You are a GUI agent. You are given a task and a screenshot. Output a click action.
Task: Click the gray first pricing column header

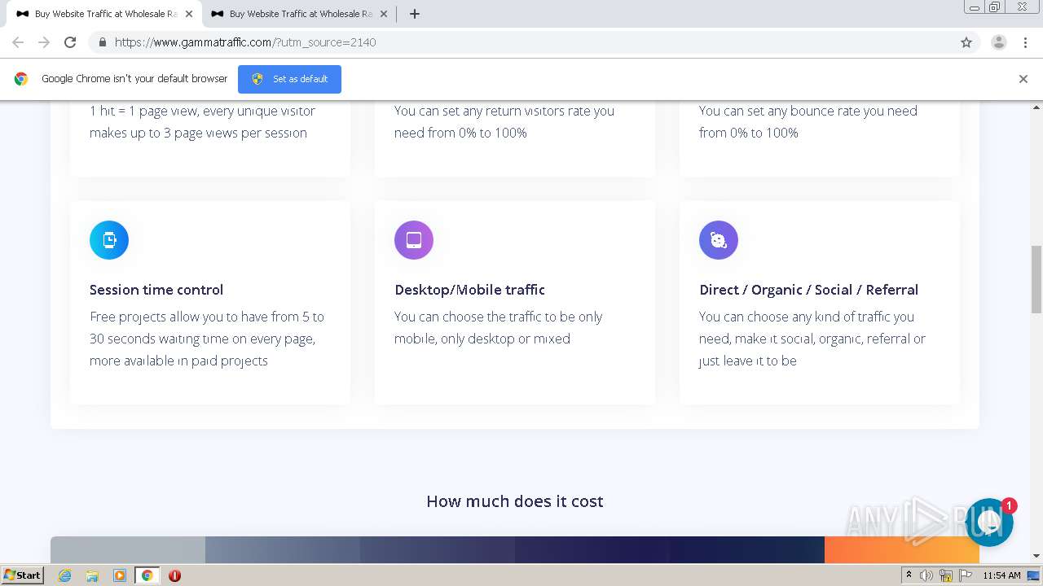[x=128, y=549]
